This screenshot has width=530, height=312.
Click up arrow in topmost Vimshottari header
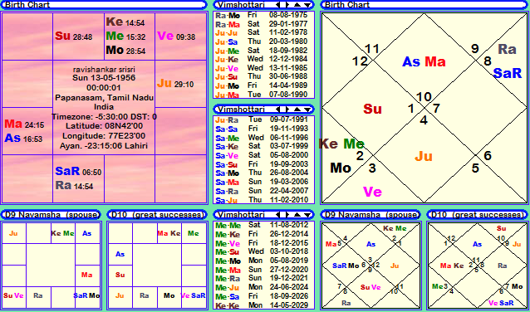[x=297, y=5]
